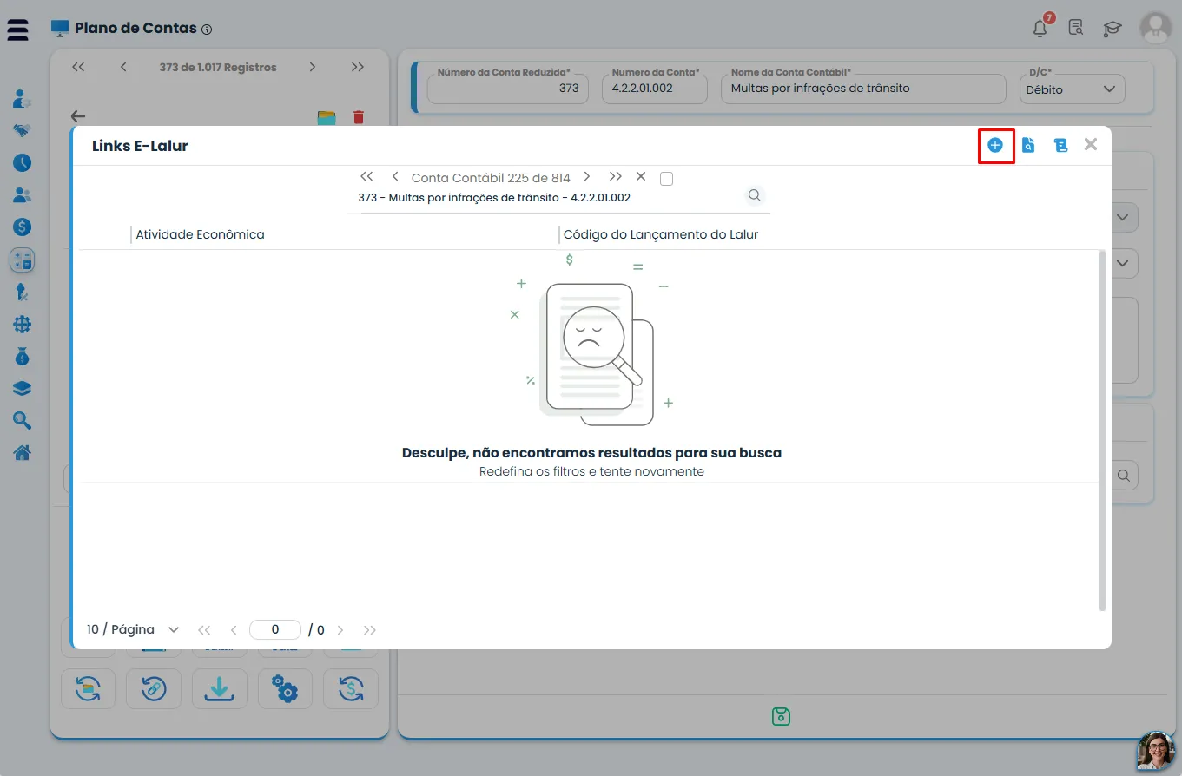Open the magnifier search module in sidebar
Viewport: 1182px width, 776px height.
click(x=23, y=420)
